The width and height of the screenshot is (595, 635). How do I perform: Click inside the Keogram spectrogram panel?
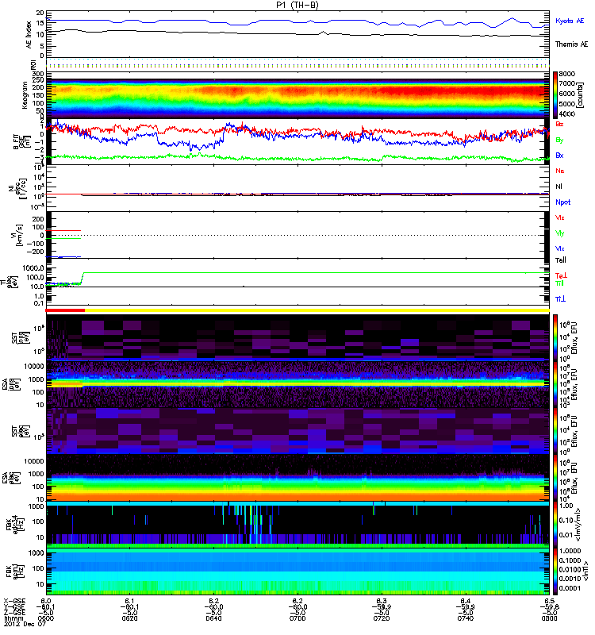(297, 94)
